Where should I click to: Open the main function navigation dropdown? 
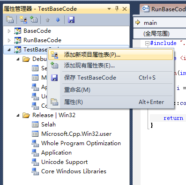coord(160,23)
